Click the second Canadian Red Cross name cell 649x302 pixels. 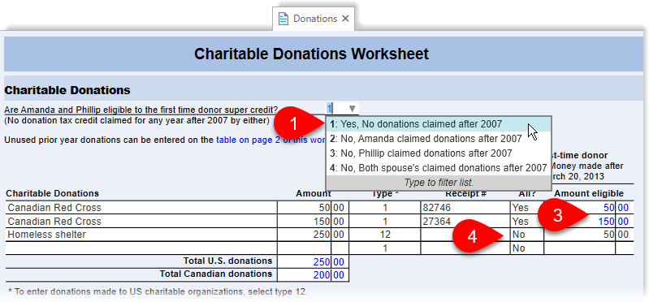[x=141, y=221]
